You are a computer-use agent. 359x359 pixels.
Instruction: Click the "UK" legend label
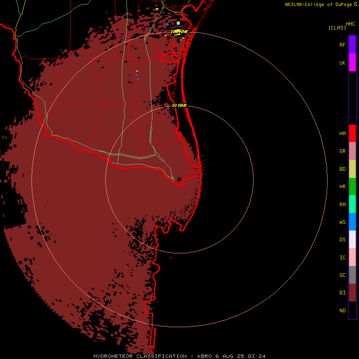[343, 63]
